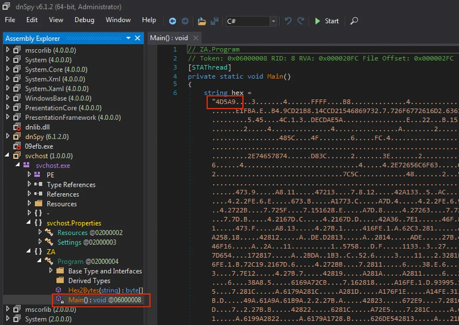Open an assembly with the folder toolbar icon
This screenshot has height=325, width=459.
click(x=202, y=21)
